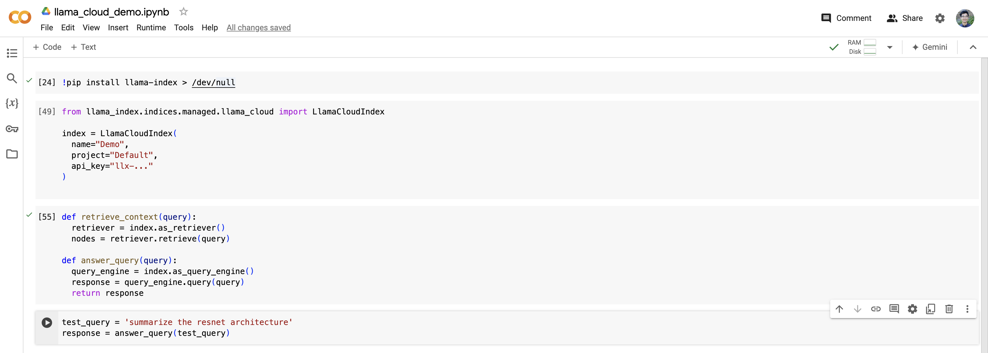988x353 pixels.
Task: Open the table of contents sidebar
Action: coord(12,53)
